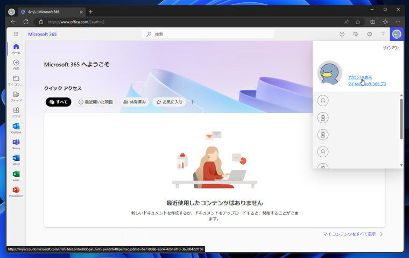Launch PowerPoint from the sidebar
Viewport: 409px width, 258px height.
[16, 192]
